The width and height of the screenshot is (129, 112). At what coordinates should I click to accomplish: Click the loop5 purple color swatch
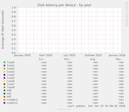[x=4, y=78]
